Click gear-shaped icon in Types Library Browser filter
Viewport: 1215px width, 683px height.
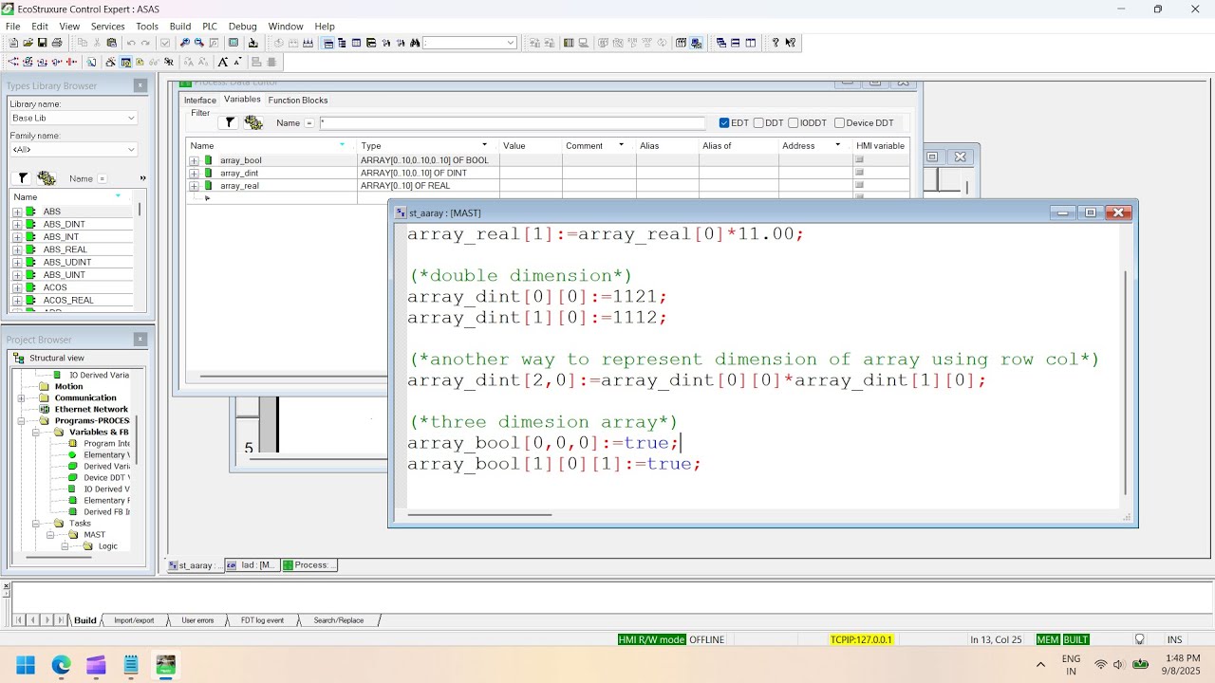47,178
